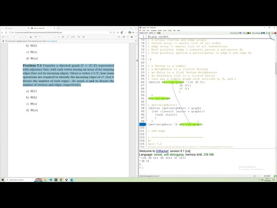This screenshot has height=208, width=277.
Task: Click the View signatures link in PDF viewer
Action: pyautogui.click(x=52, y=41)
